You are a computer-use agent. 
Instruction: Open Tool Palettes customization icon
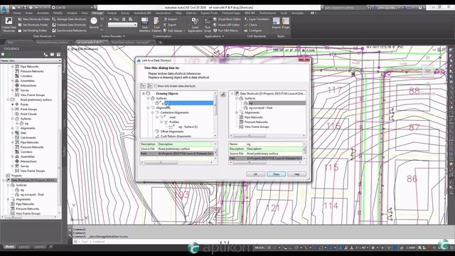[x=156, y=24]
